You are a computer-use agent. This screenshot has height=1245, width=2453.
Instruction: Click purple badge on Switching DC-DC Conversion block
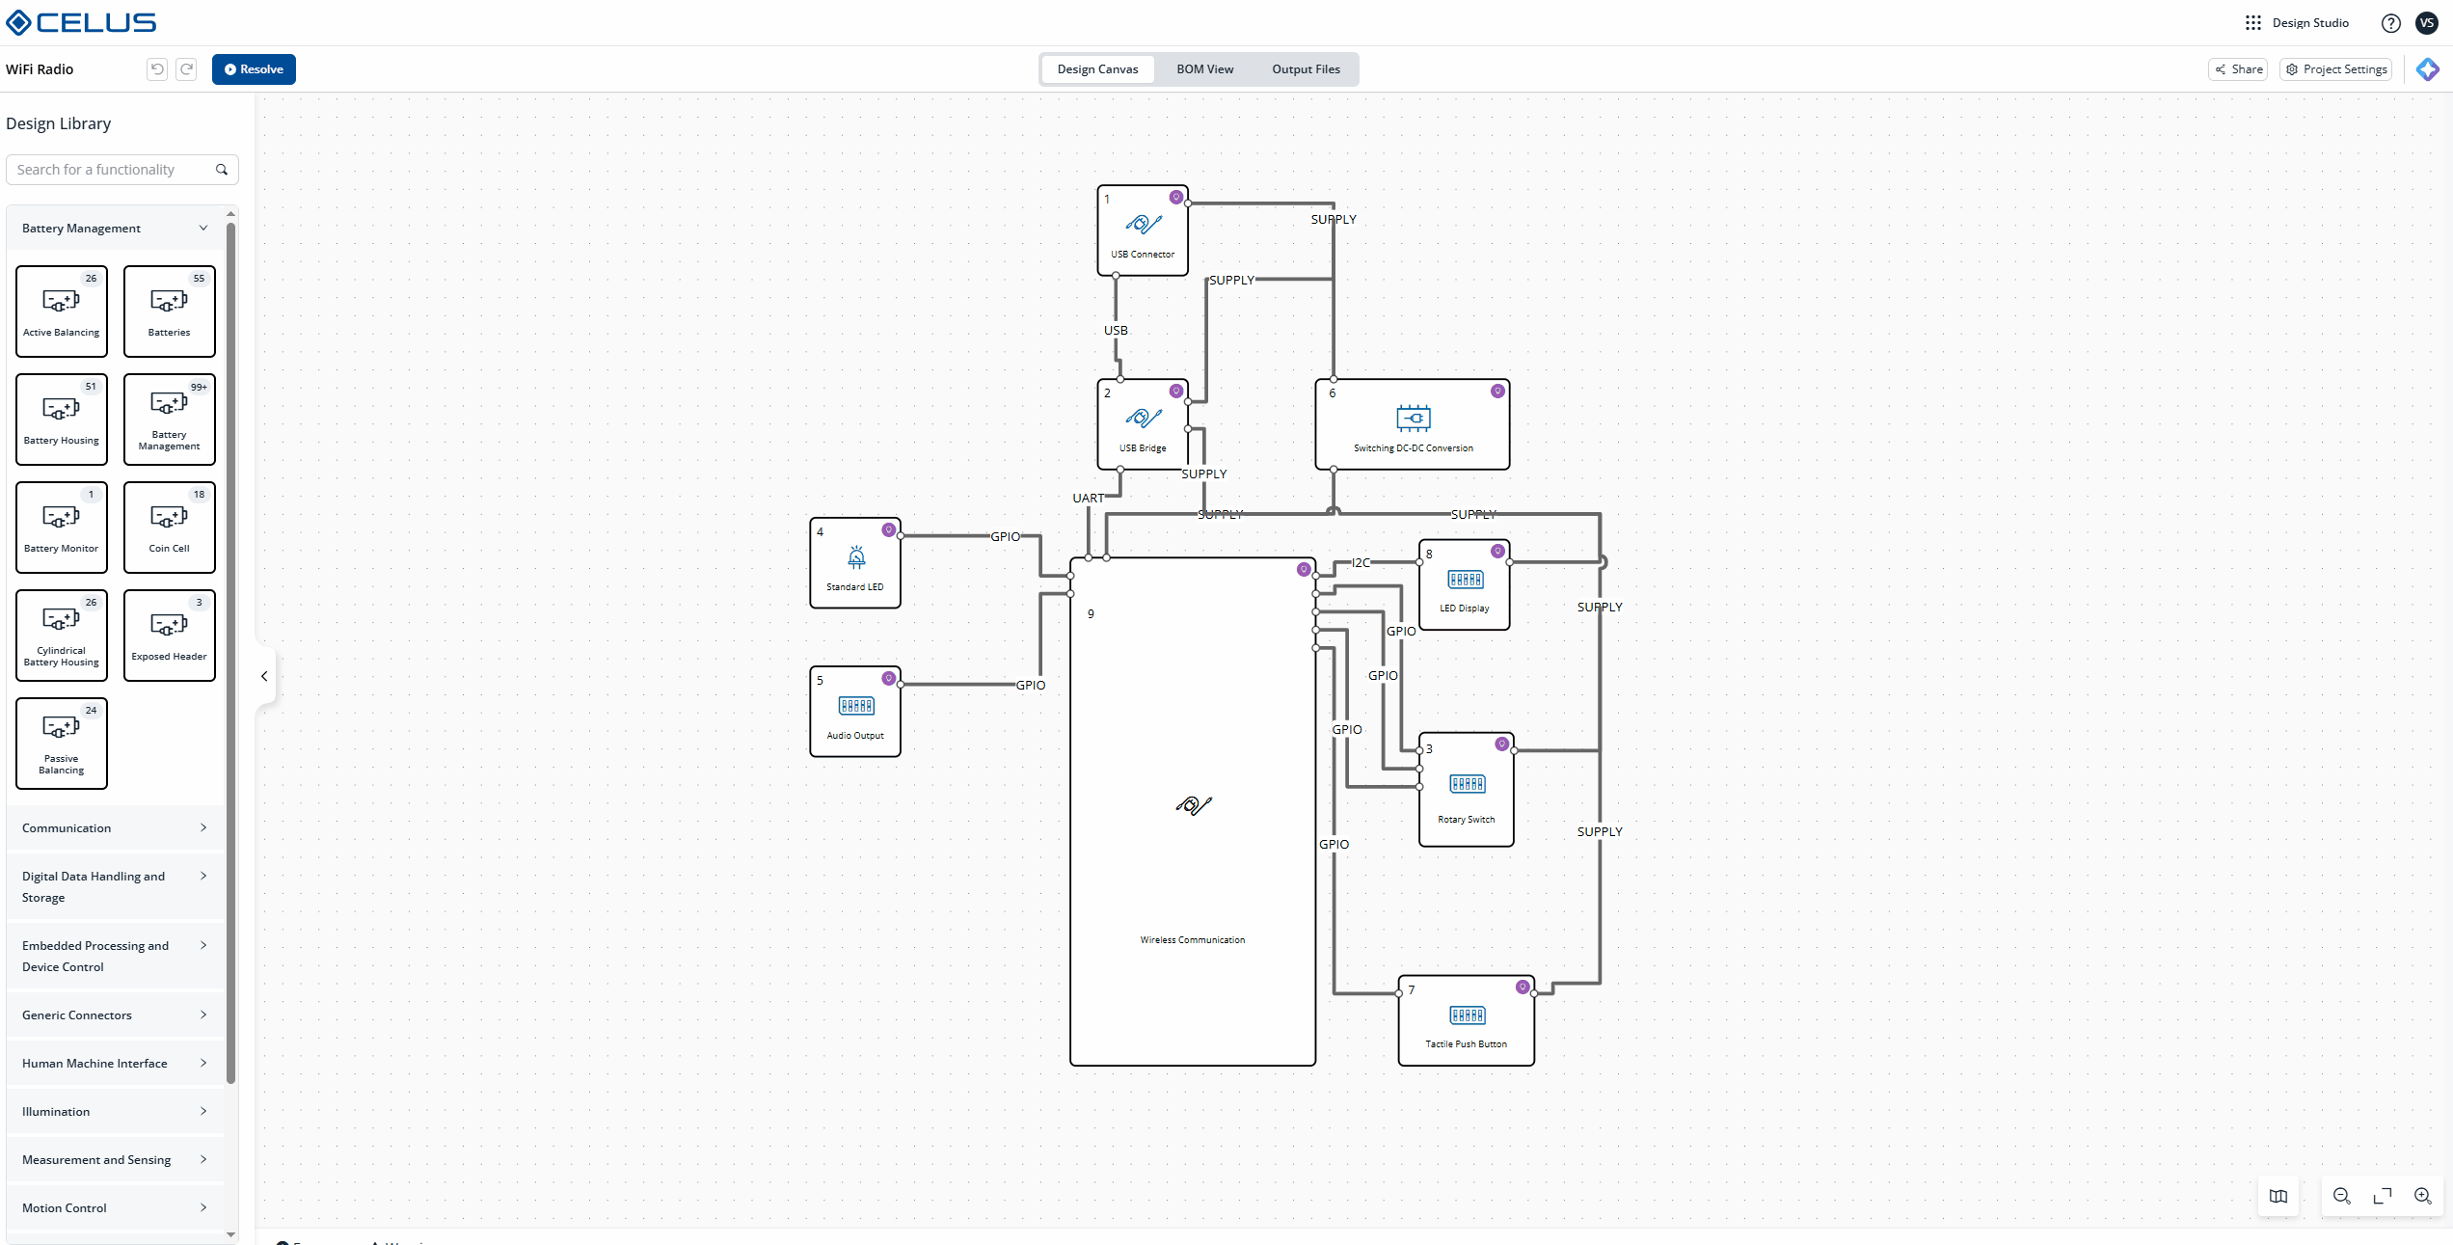click(1496, 392)
